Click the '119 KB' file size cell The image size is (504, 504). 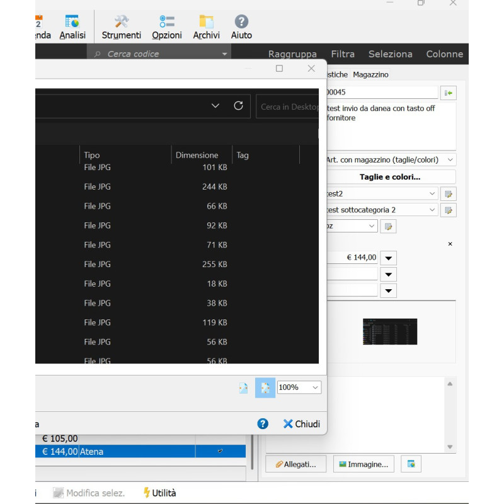point(215,323)
